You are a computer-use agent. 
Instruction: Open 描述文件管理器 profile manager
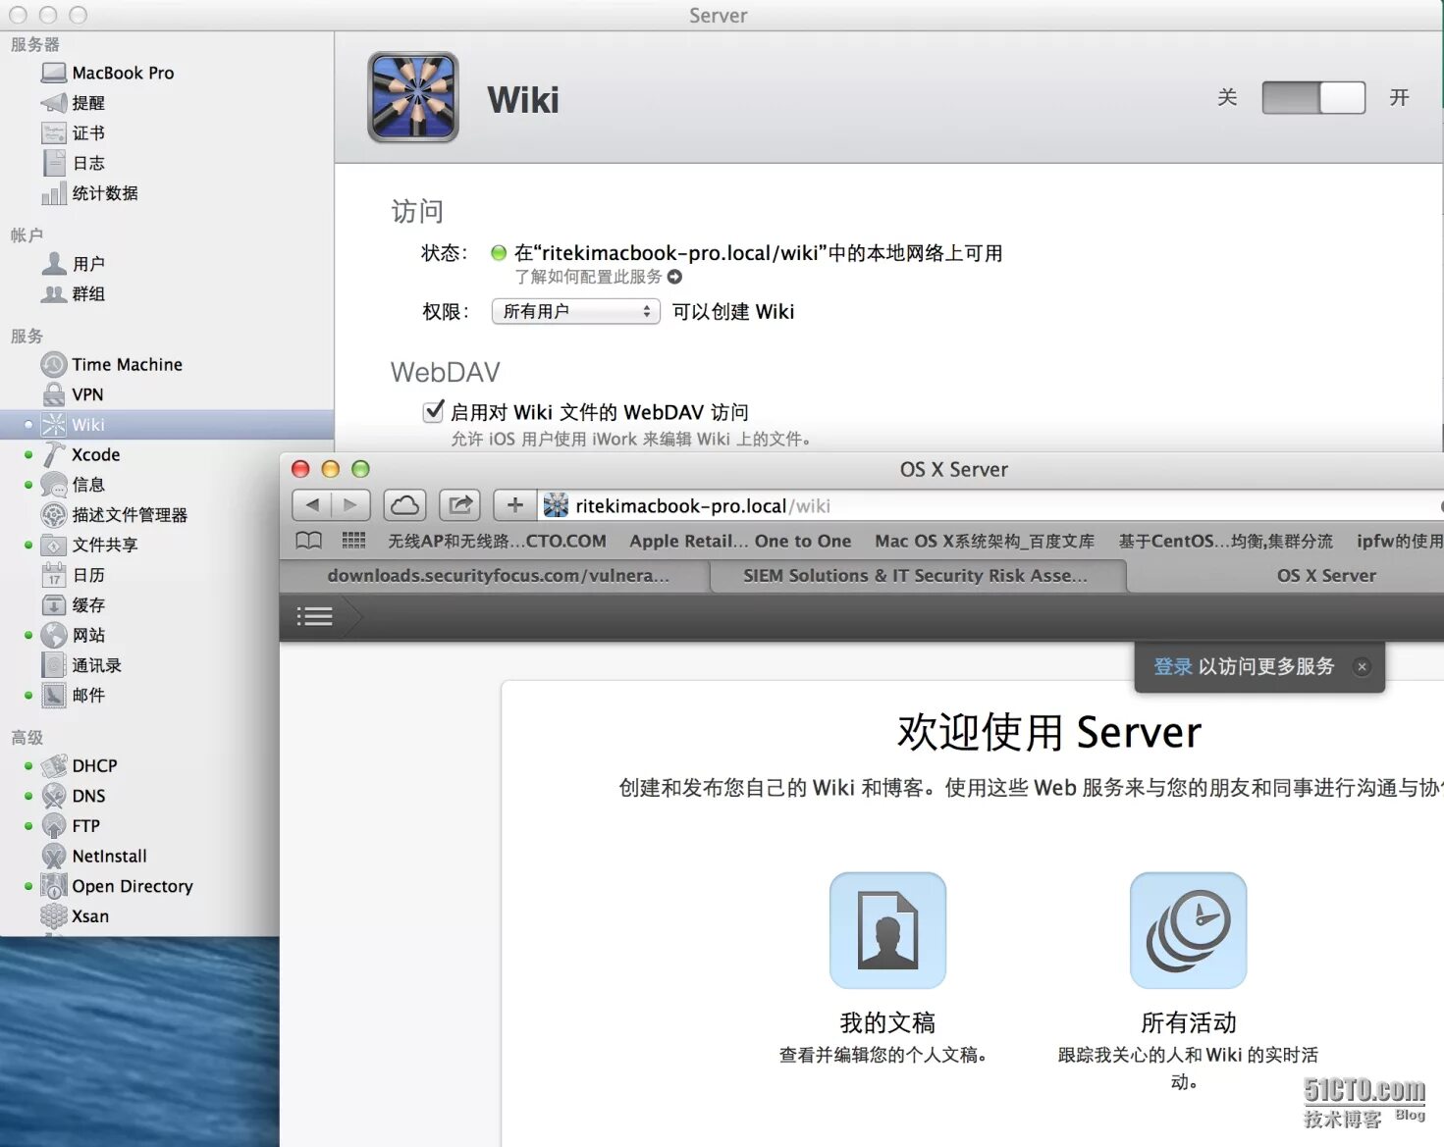pos(114,515)
